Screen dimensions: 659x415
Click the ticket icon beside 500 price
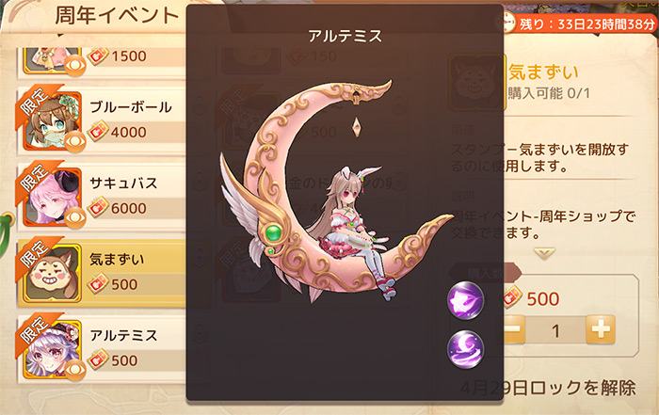(x=513, y=297)
